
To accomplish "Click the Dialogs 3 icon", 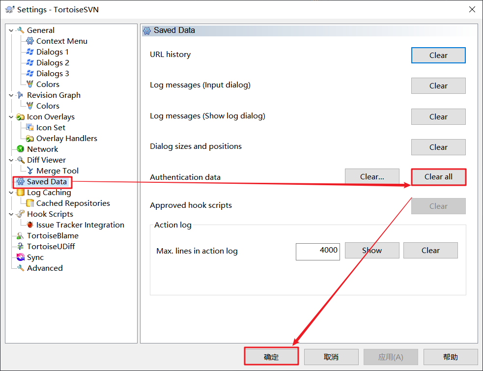I will click(30, 73).
